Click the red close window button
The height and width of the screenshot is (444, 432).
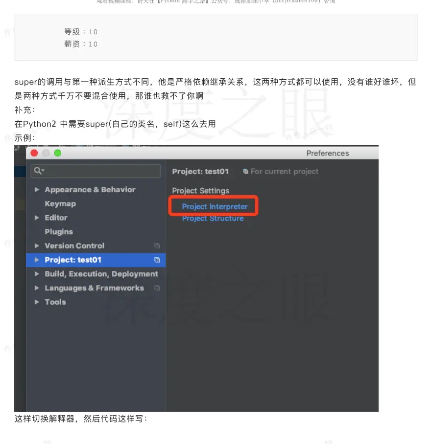[34, 153]
